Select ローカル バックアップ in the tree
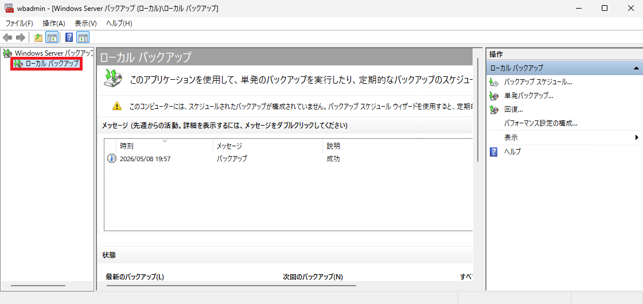Viewport: 643px width, 304px height. point(52,64)
